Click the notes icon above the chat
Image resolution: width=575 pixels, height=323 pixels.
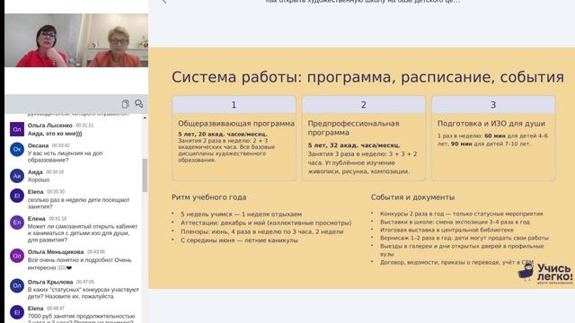126,104
